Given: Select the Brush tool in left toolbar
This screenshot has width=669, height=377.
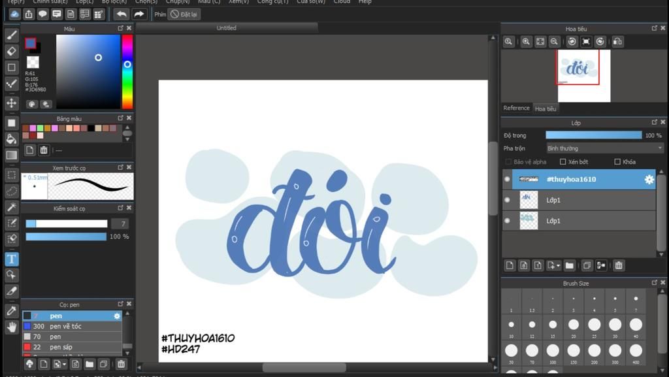Looking at the screenshot, I should point(12,35).
